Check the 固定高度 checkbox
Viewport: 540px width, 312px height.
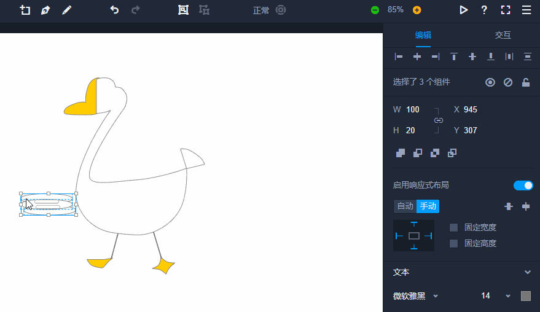[x=454, y=243]
